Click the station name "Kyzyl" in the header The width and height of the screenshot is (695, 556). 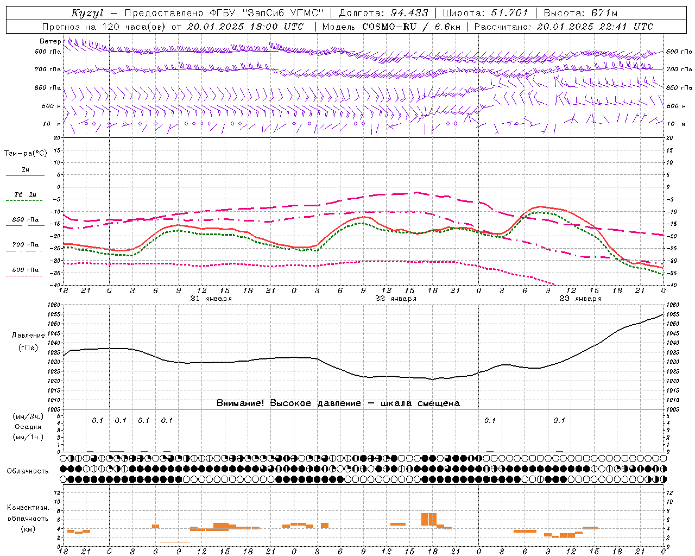coord(87,14)
